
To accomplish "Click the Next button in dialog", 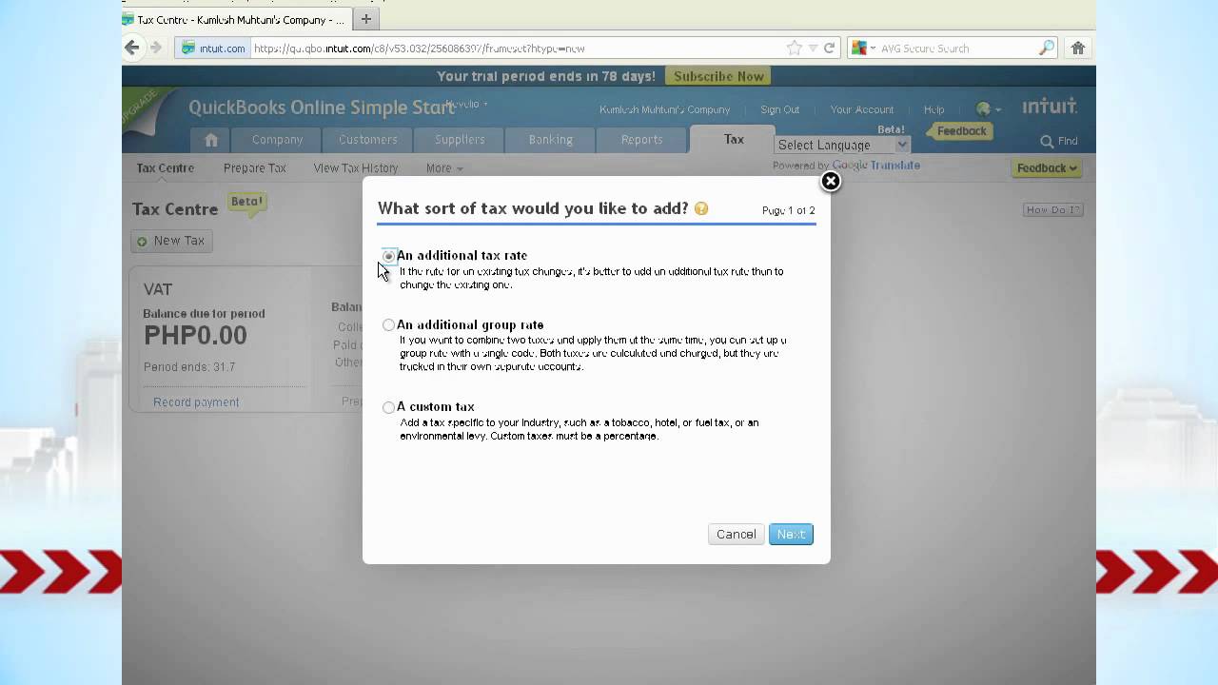I will [x=791, y=534].
